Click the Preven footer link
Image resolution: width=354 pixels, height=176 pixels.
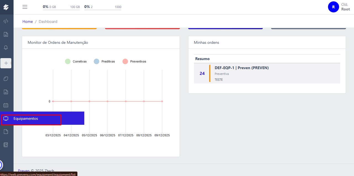pyautogui.click(x=24, y=171)
